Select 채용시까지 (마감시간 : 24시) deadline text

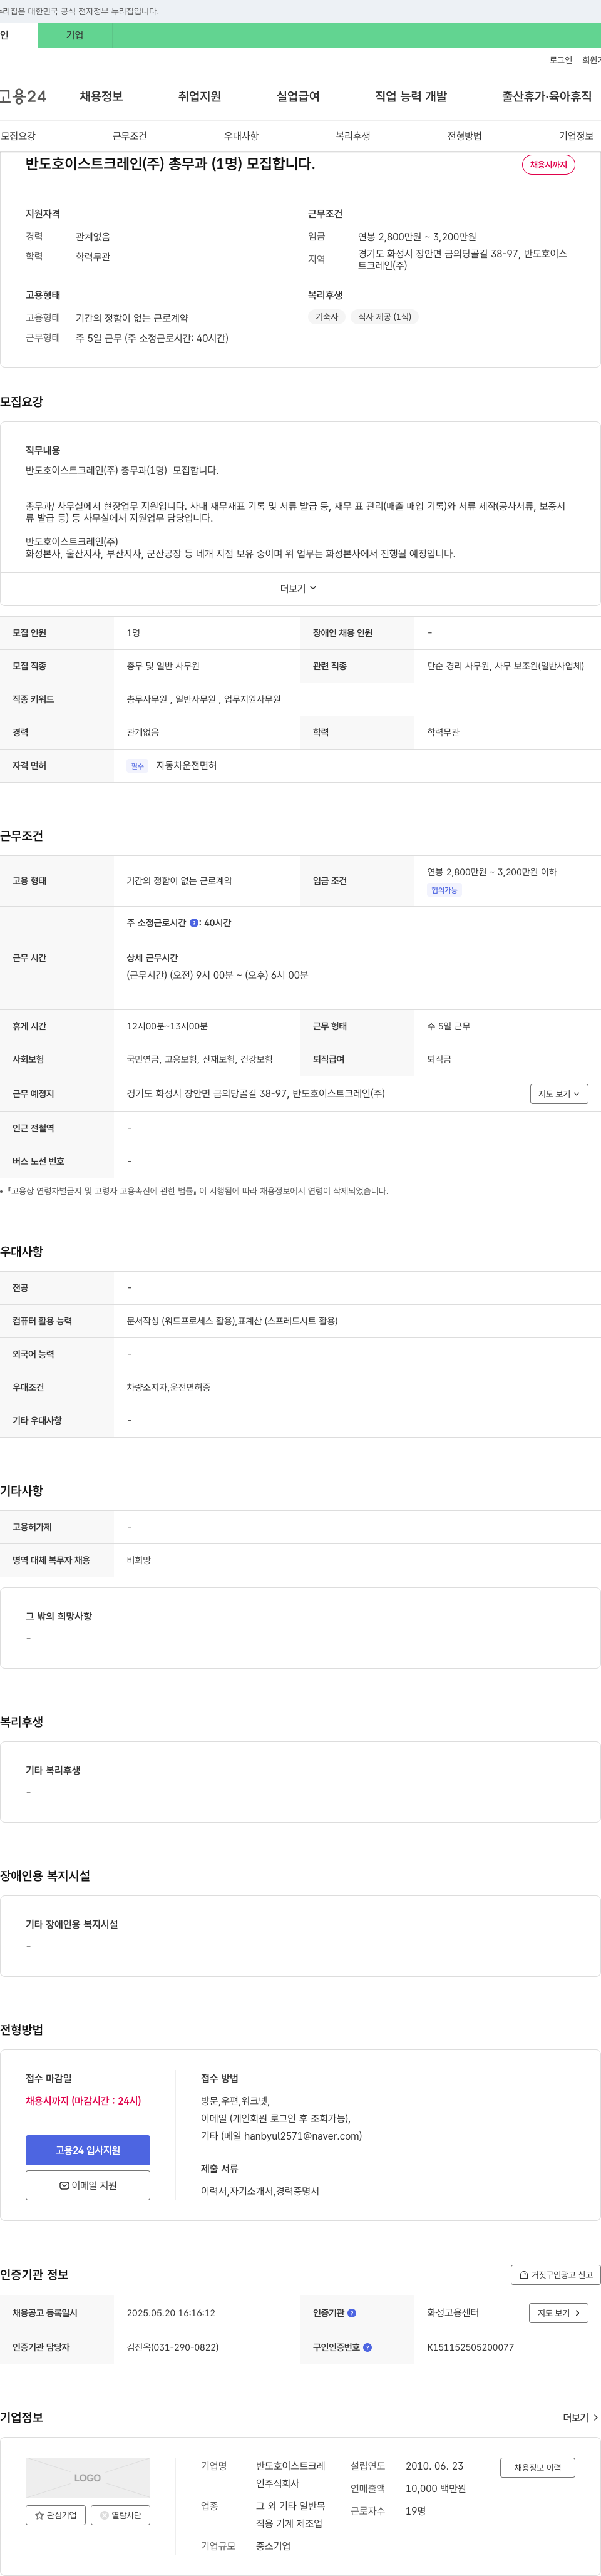(83, 2101)
